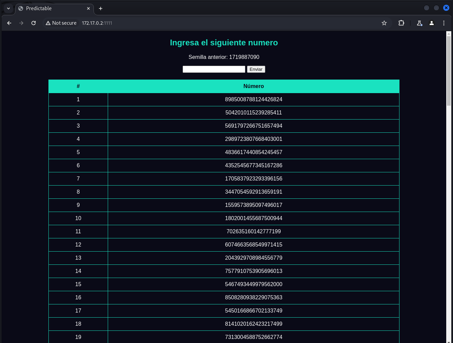Image resolution: width=453 pixels, height=343 pixels.
Task: Click number 7577910753905696013
Action: 253,271
